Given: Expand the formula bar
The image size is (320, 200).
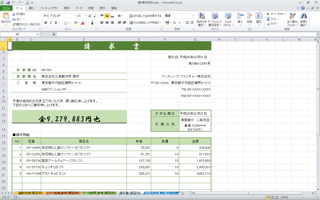Looking at the screenshot, I should (x=318, y=34).
